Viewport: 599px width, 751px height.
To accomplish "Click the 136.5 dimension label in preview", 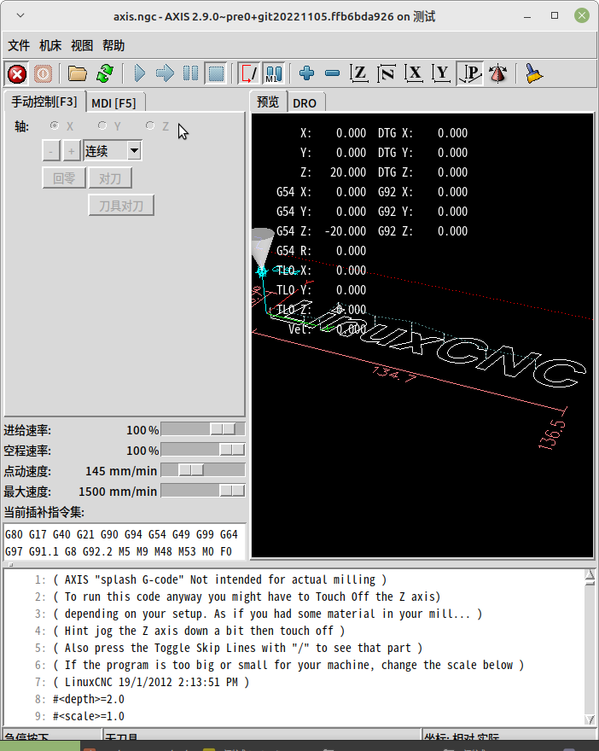I will tap(552, 435).
